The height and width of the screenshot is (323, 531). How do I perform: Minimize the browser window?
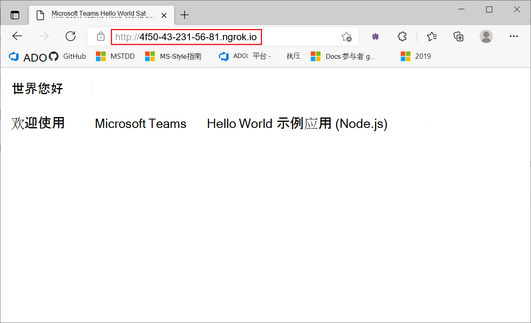(462, 9)
